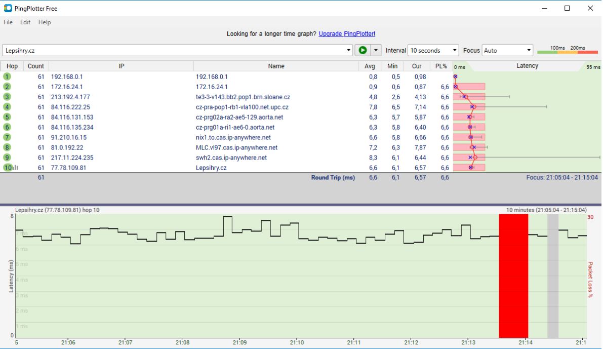Sort by the Hop column header
The image size is (603, 349).
(x=12, y=66)
